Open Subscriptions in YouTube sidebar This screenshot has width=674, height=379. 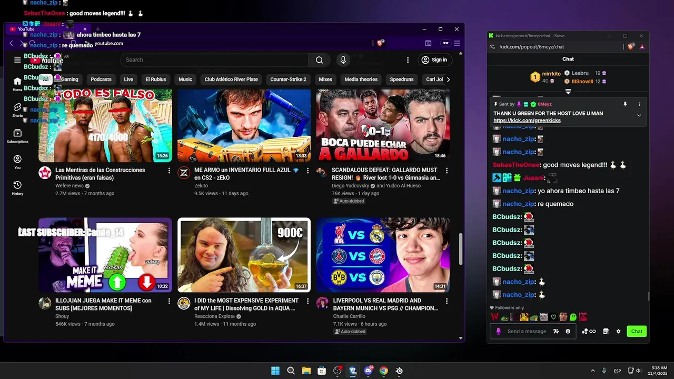coord(17,136)
